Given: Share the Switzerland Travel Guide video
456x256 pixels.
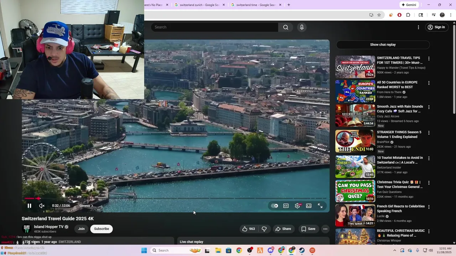Looking at the screenshot, I should 283,229.
